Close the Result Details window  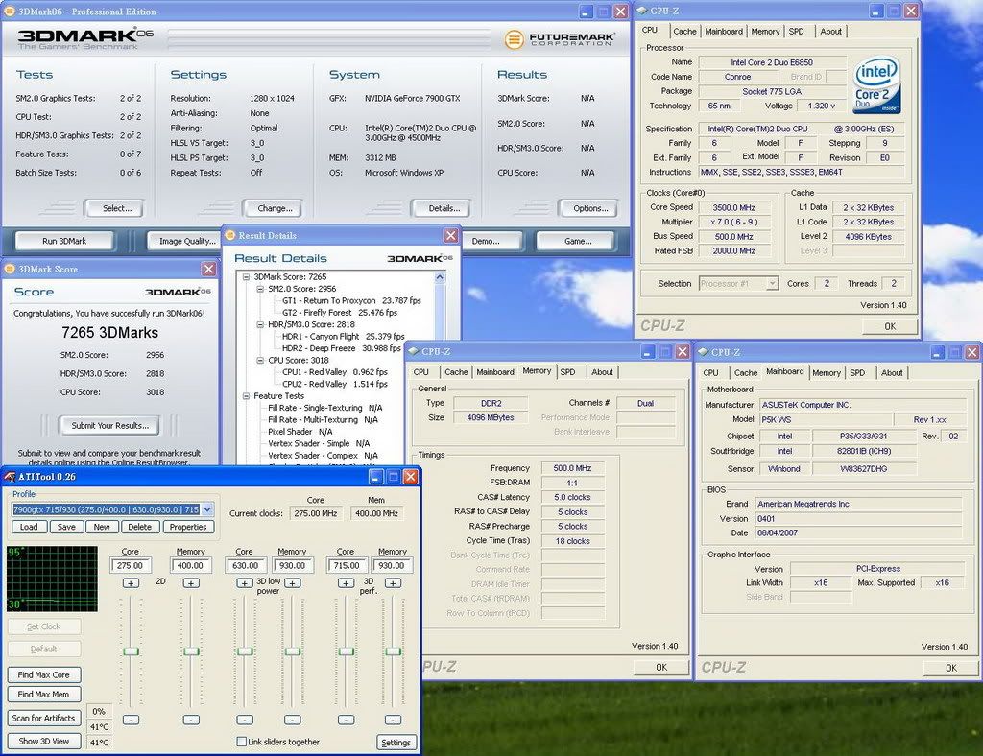pos(451,235)
